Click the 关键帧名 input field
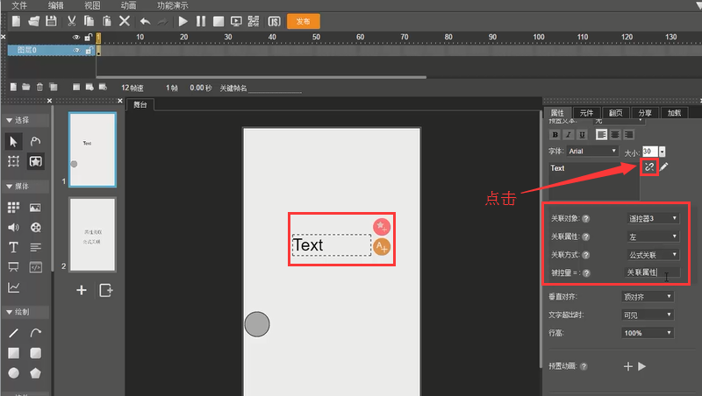The image size is (702, 396). pos(275,88)
